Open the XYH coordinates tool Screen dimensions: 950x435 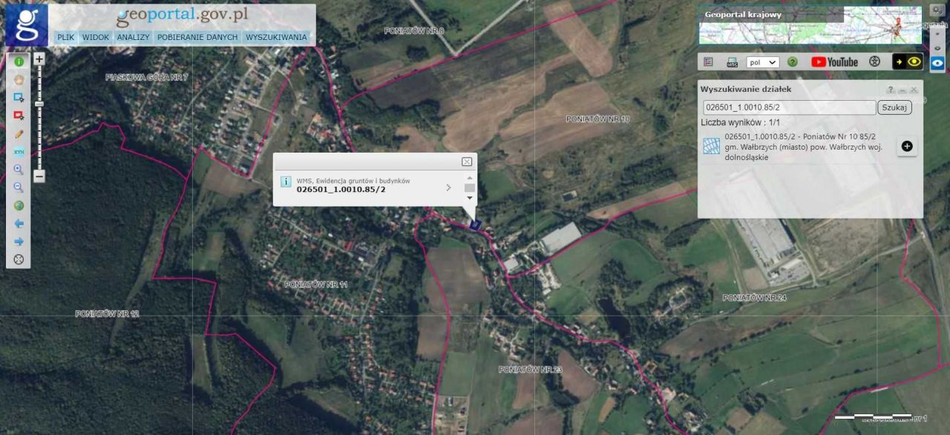[19, 151]
